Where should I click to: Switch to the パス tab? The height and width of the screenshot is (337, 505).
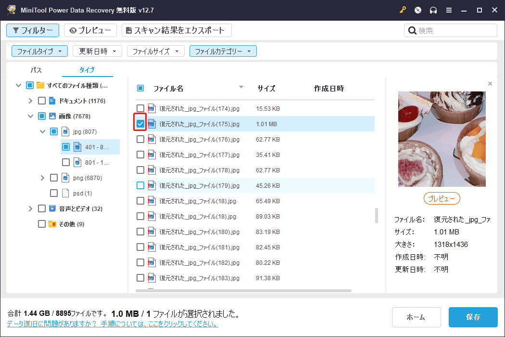click(x=36, y=70)
